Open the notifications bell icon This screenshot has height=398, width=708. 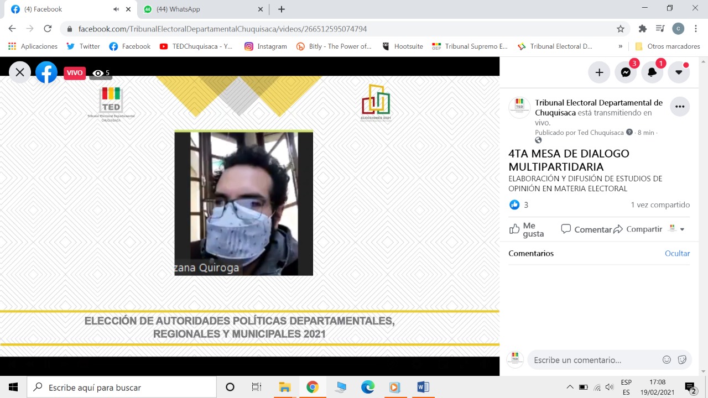point(652,72)
